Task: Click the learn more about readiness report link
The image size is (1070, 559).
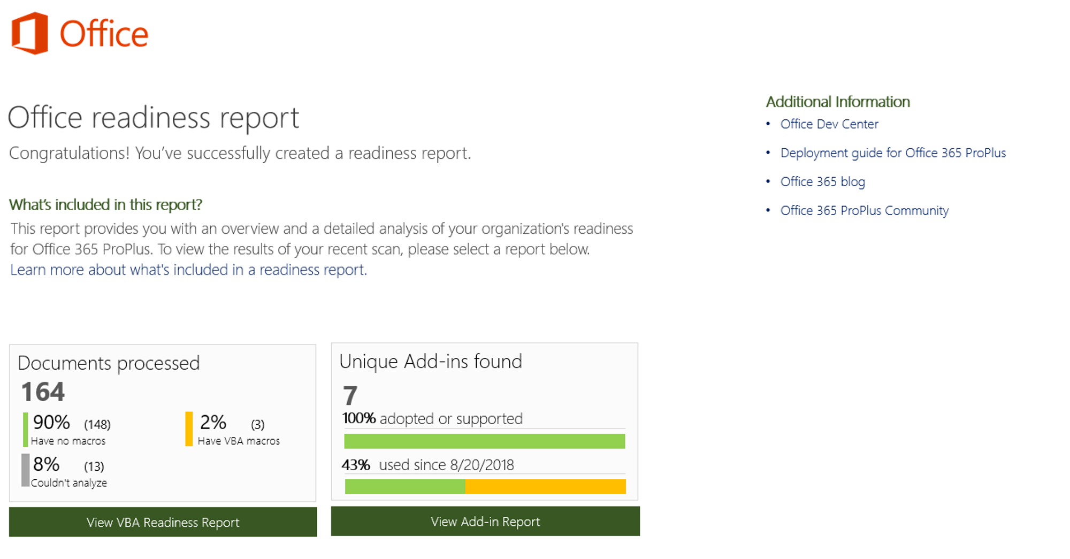Action: pyautogui.click(x=188, y=270)
